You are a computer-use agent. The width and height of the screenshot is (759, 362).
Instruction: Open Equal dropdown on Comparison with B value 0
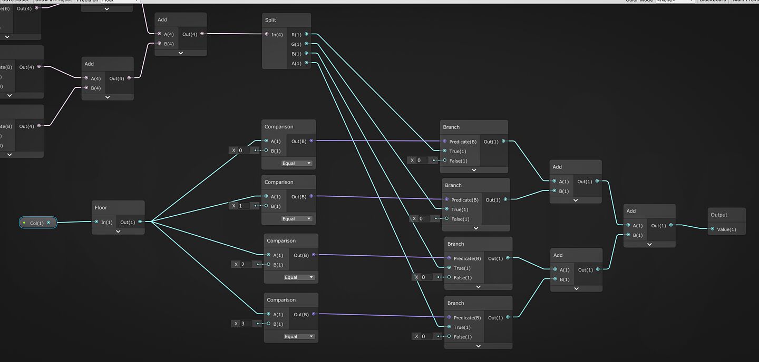297,163
